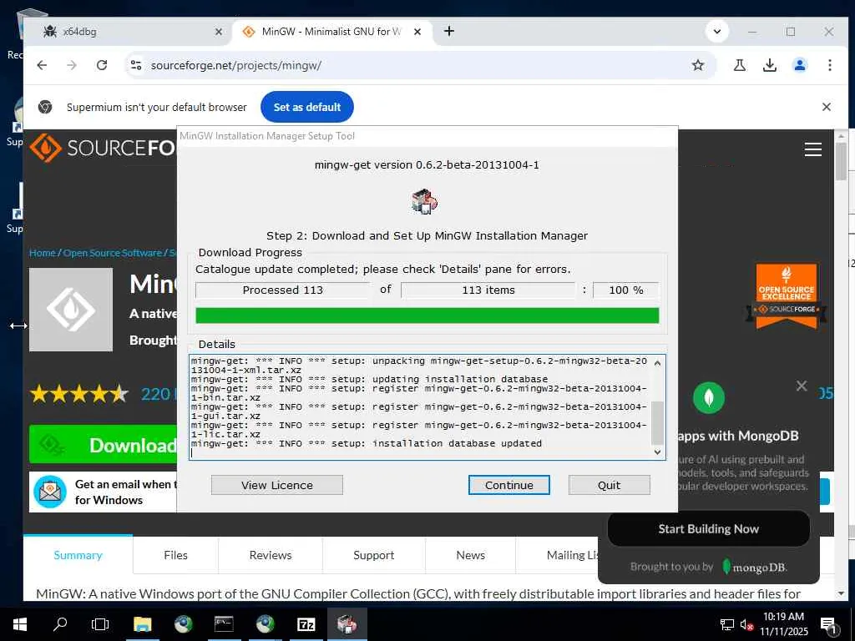Open the tab search dropdown chevron
The image size is (855, 641).
[x=717, y=32]
